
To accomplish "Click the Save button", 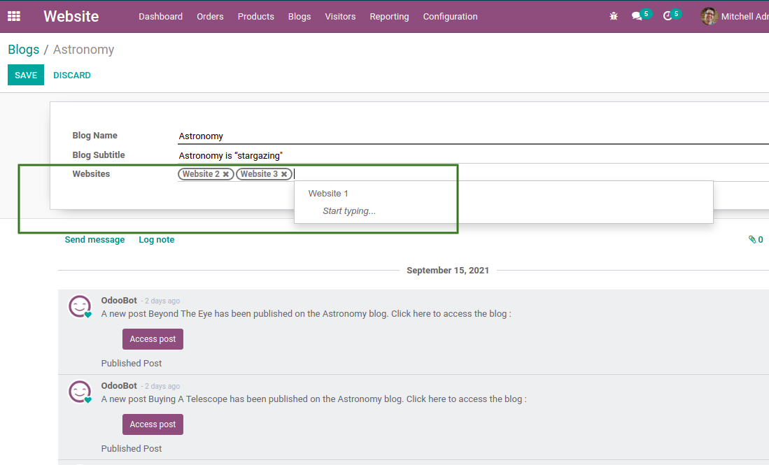I will coord(26,75).
